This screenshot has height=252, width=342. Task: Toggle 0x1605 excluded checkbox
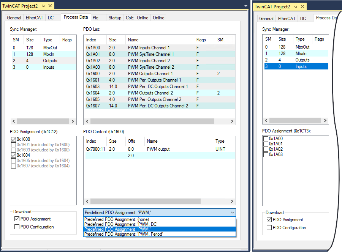click(x=14, y=161)
